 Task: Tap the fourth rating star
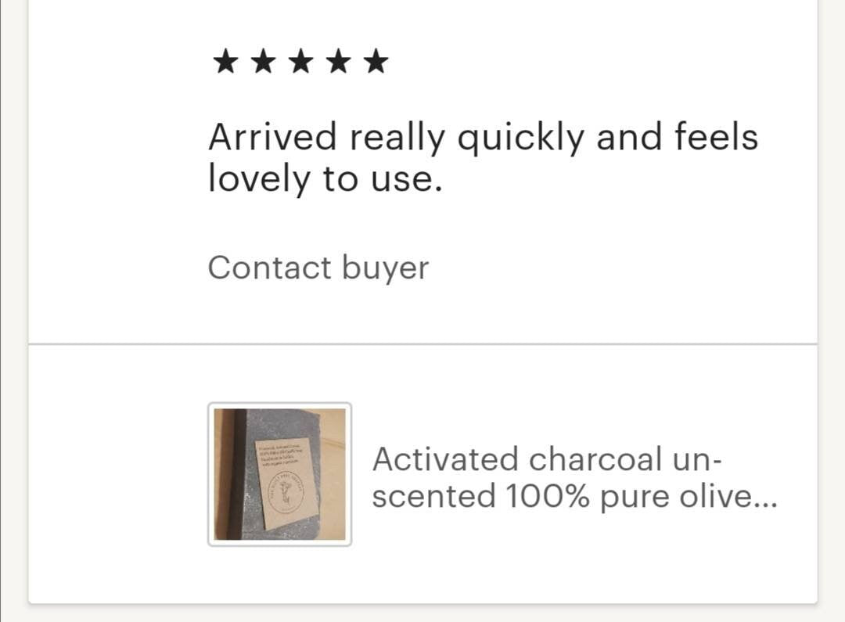[338, 61]
